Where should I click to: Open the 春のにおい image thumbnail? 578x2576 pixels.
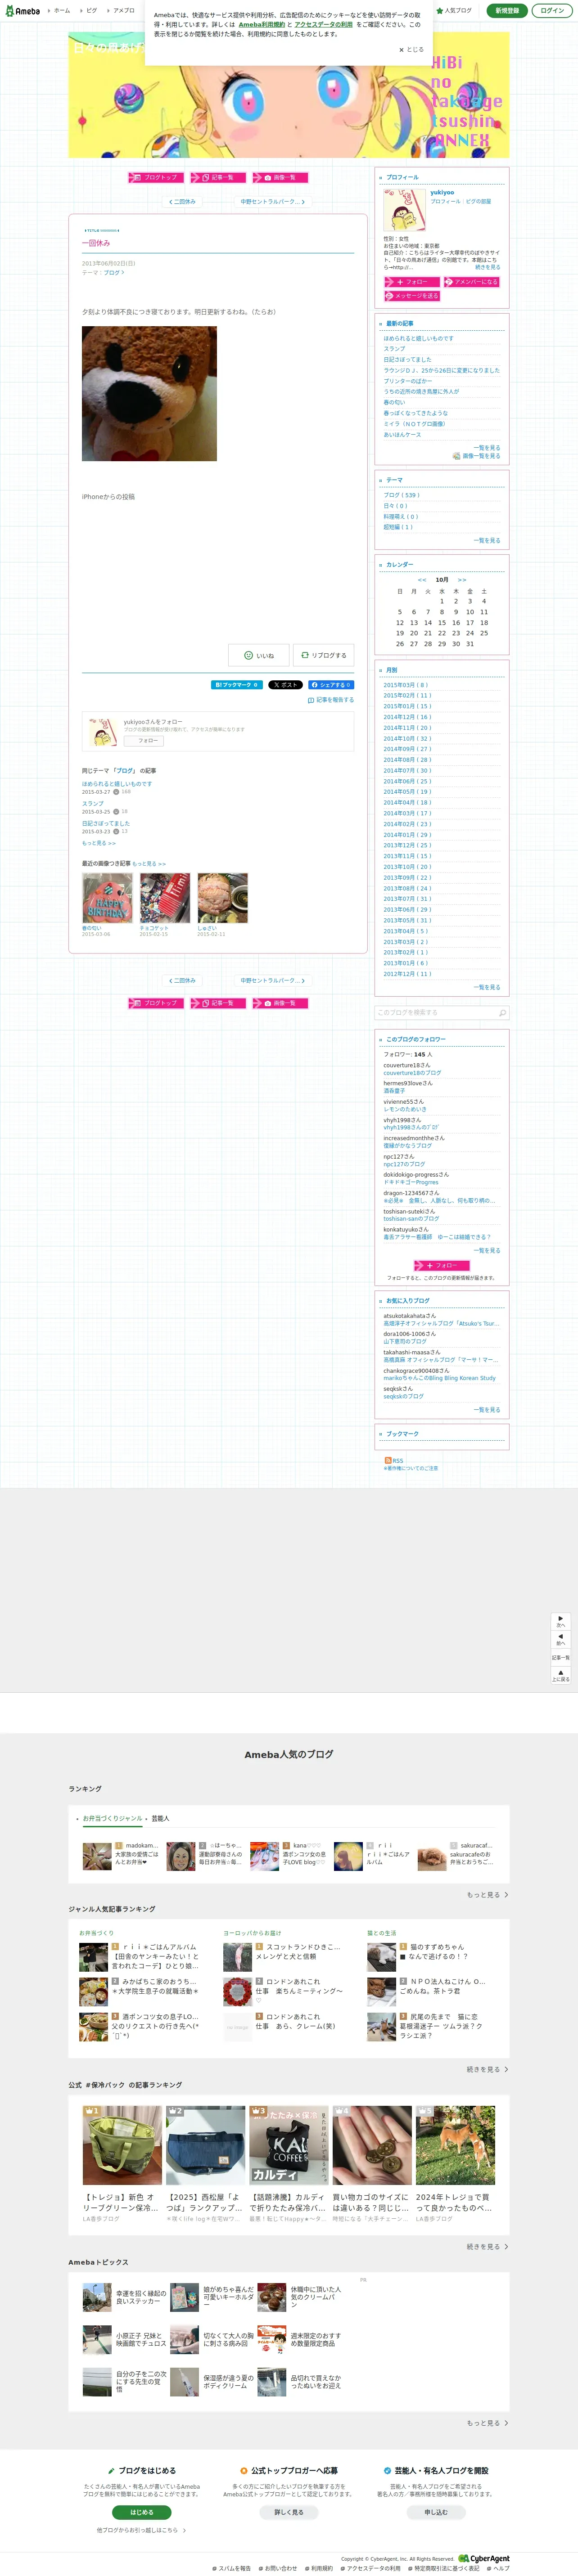coord(107,898)
